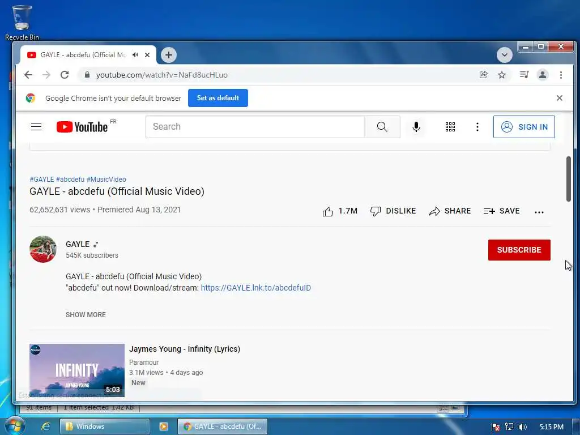This screenshot has height=435, width=580.
Task: Open YouTube settings three-dot menu
Action: tap(477, 127)
